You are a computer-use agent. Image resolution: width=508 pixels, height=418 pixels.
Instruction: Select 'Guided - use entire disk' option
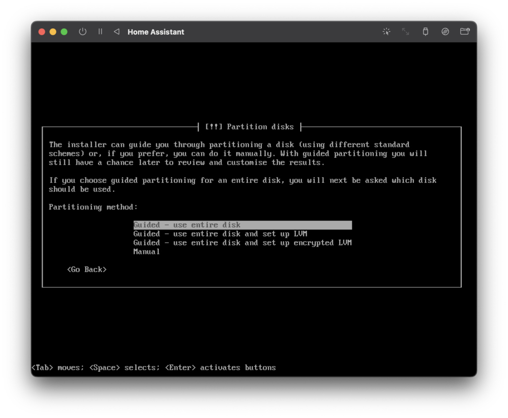point(243,225)
